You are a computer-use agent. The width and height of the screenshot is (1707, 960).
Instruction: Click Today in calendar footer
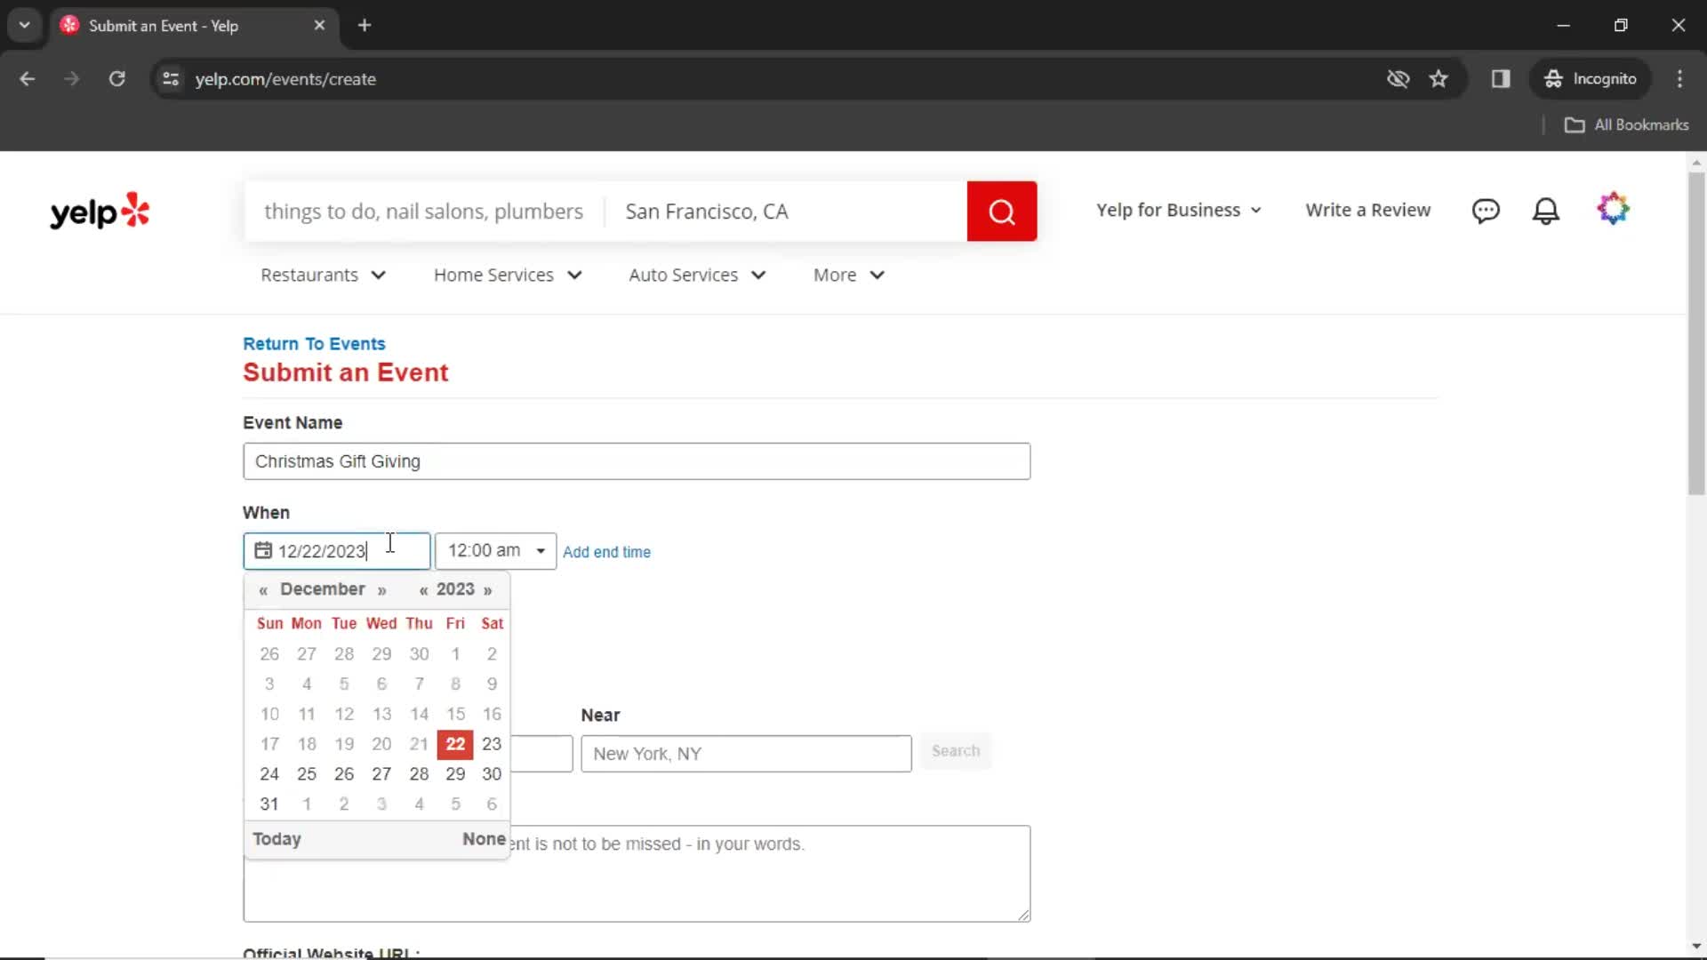coord(276,839)
